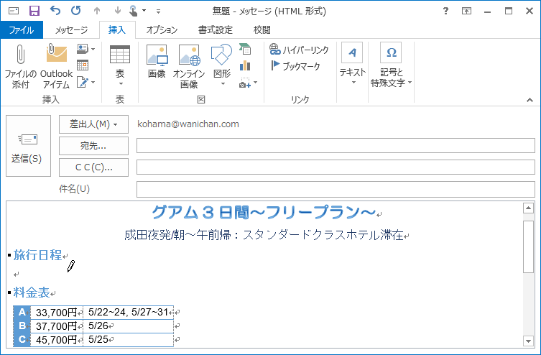
Task: Open Ribbon Display Options
Action: 466,11
